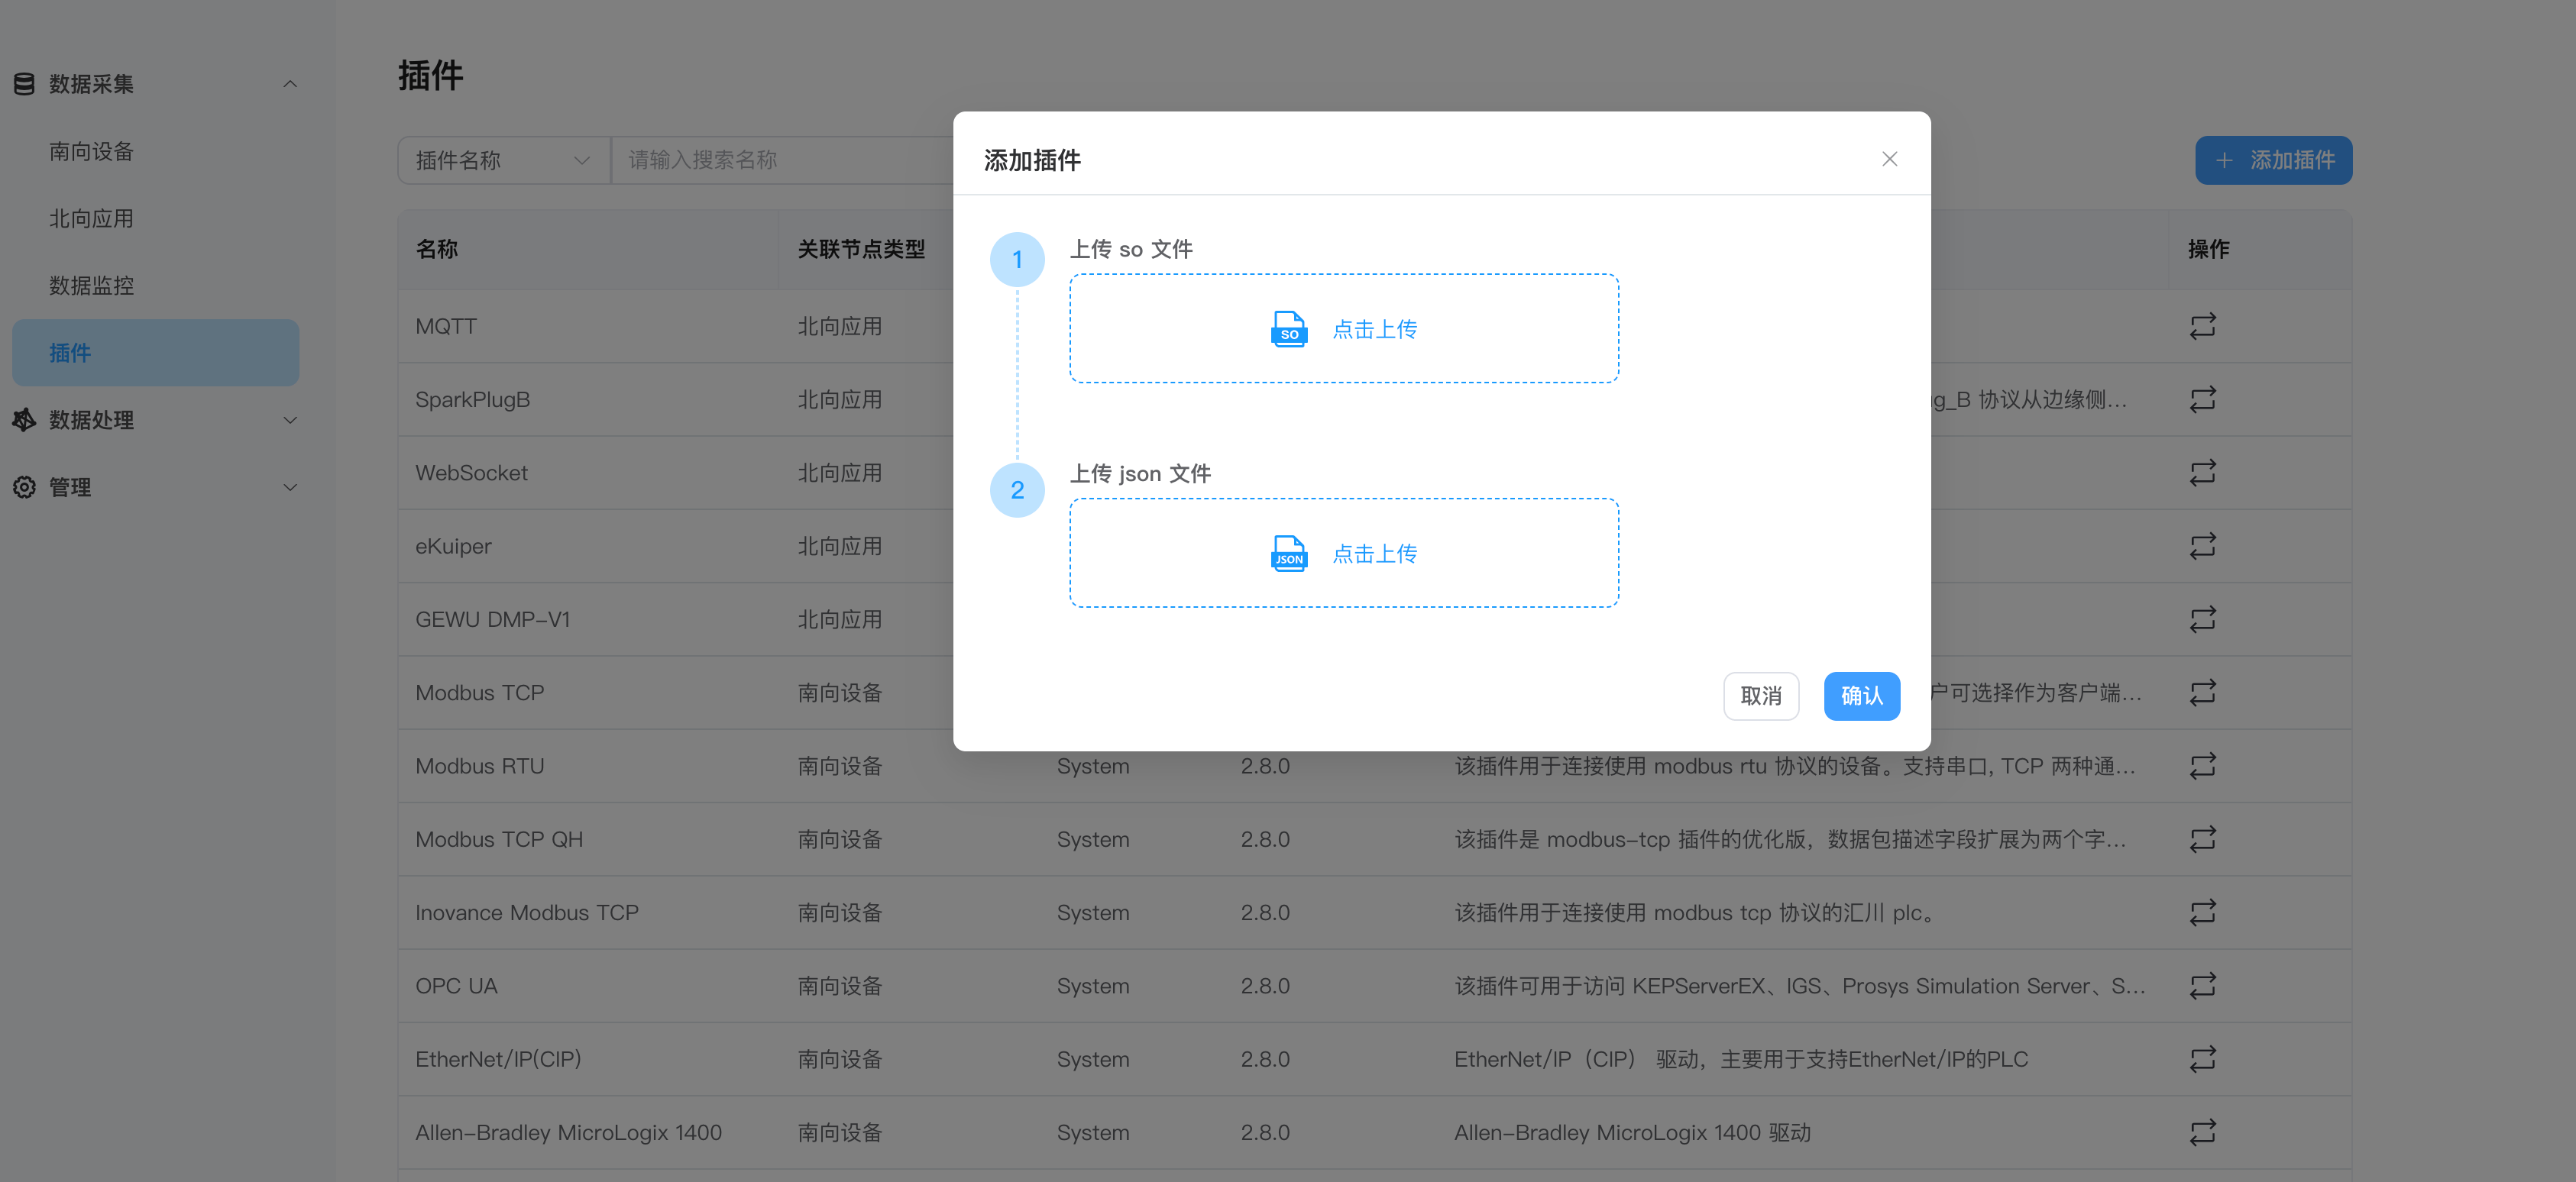Expand the 管理 sidebar section
This screenshot has width=2576, height=1182.
click(290, 488)
